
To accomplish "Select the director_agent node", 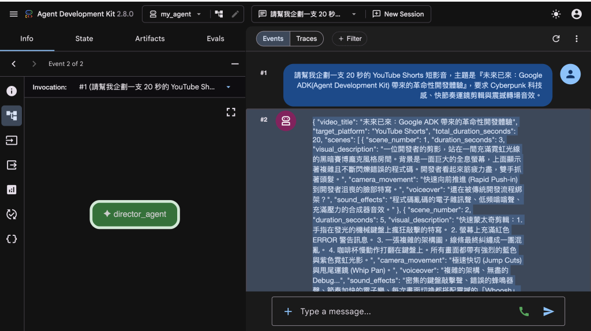I will pos(135,215).
